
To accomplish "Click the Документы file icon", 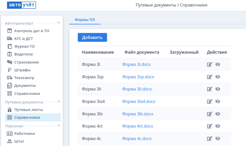I will (10, 86).
